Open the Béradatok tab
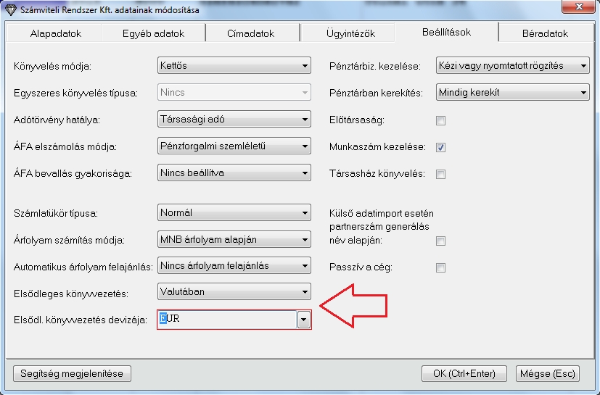600x395 pixels. click(x=545, y=33)
